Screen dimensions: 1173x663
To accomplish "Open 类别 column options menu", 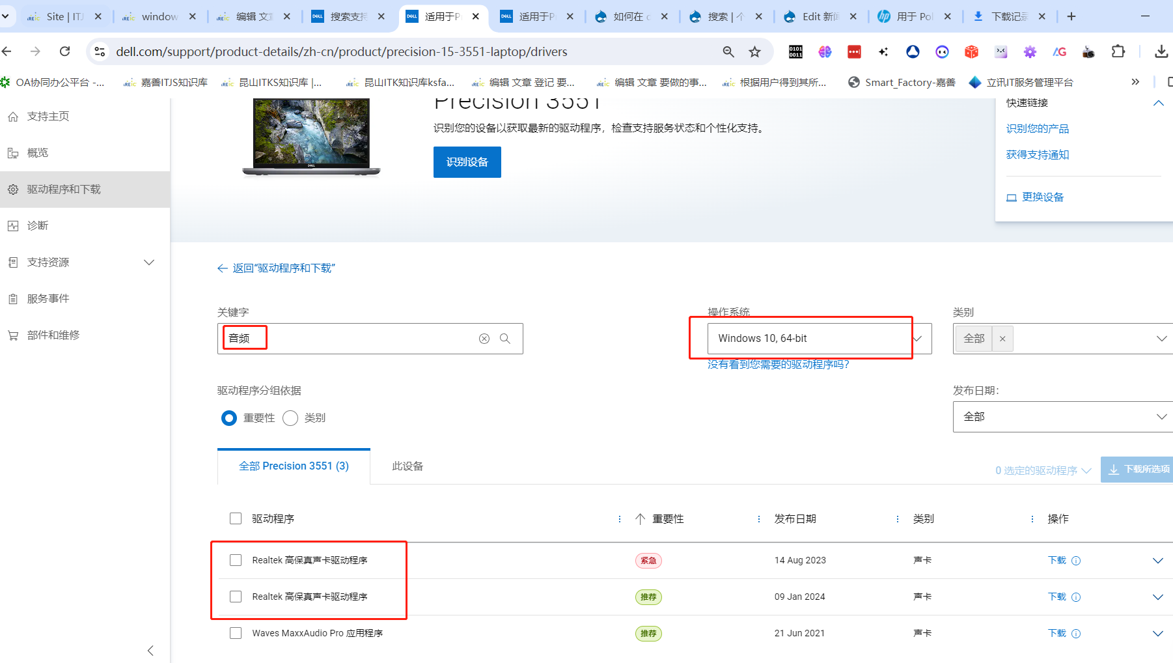I will click(1032, 519).
